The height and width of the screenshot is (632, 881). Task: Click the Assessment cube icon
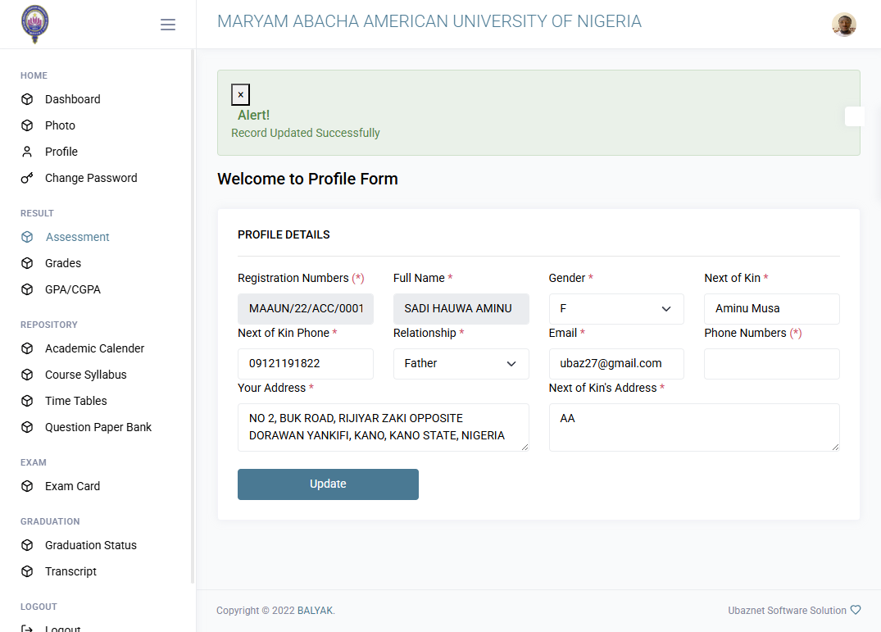point(27,237)
